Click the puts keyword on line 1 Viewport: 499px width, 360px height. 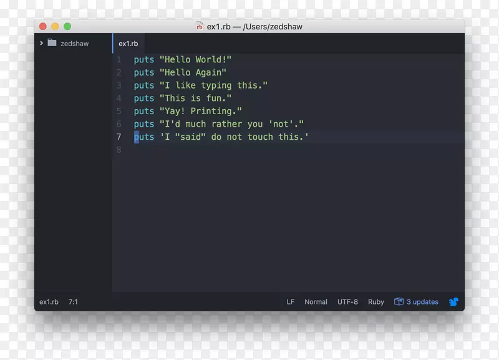(x=143, y=59)
